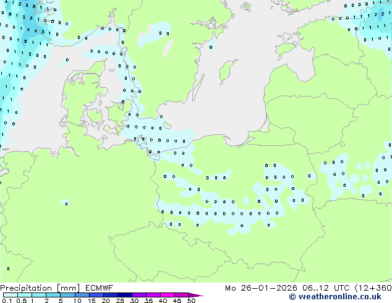Pick the 35–40 mm legend color swatch
Screen dimensions: 392x303
coord(153,295)
